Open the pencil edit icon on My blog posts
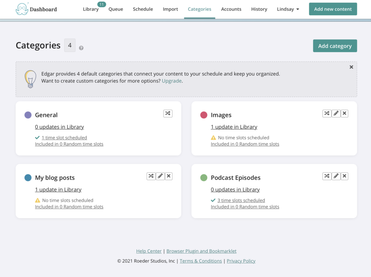371x277 pixels. click(x=160, y=176)
